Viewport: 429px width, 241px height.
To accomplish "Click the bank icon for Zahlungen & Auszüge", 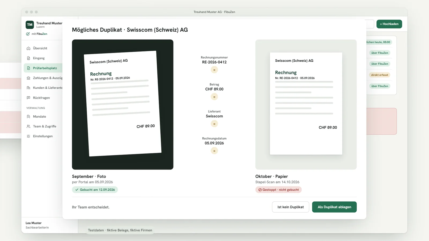I will pyautogui.click(x=28, y=78).
